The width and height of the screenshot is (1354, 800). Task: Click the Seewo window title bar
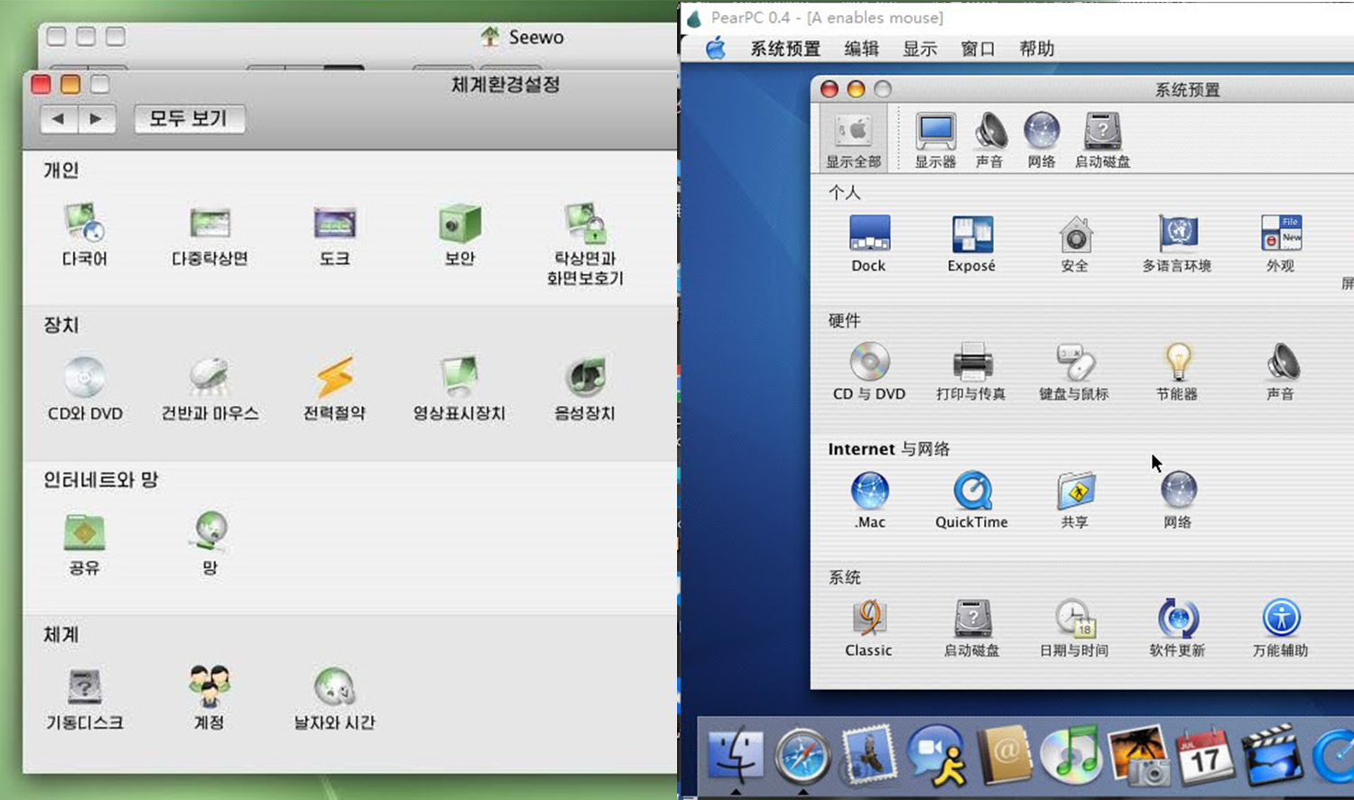click(357, 37)
